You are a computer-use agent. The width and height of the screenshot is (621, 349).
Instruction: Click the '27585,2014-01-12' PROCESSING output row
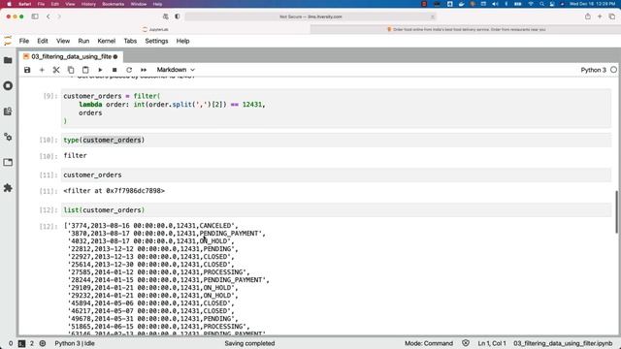tap(159, 272)
